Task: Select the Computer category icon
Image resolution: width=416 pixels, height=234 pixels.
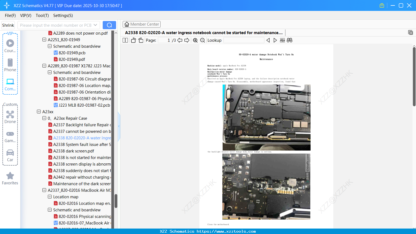Action: (x=10, y=84)
